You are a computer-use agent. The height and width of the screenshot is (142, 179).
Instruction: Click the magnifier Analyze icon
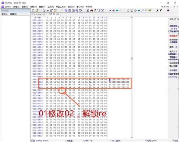tap(142, 10)
